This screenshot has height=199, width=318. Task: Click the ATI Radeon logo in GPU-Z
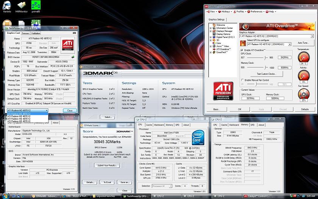pyautogui.click(x=68, y=45)
